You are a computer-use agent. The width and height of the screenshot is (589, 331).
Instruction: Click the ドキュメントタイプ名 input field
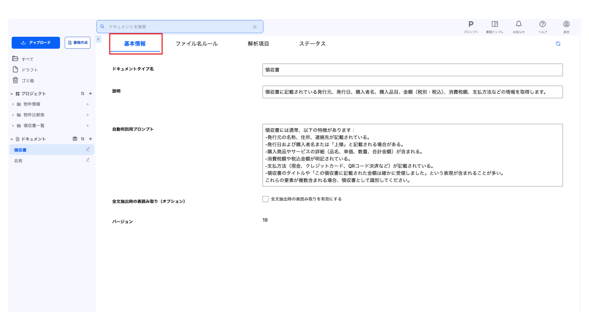tap(412, 70)
